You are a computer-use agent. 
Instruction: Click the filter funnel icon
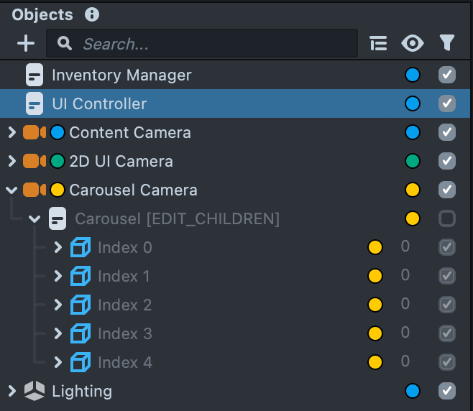click(x=447, y=44)
